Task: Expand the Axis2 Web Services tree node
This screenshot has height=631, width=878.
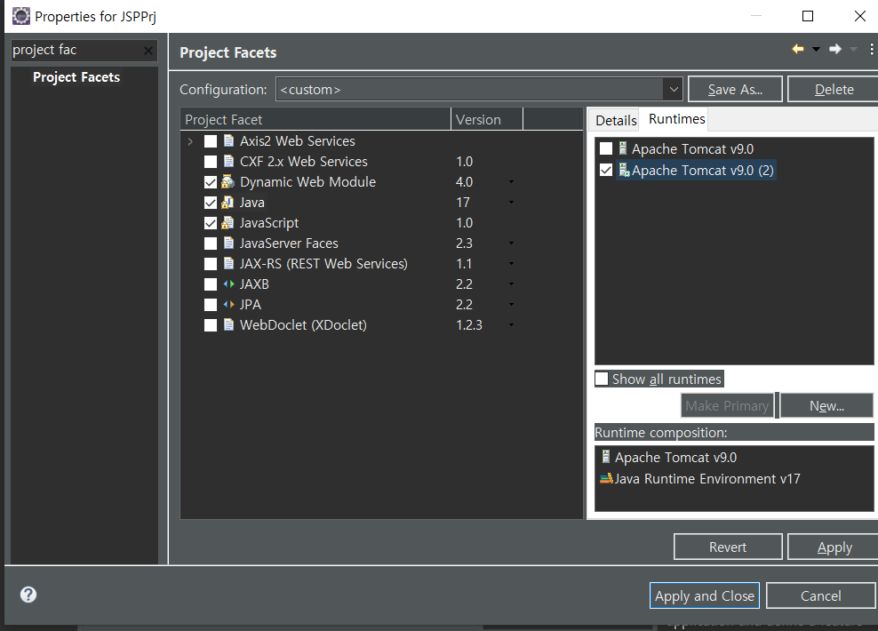Action: coord(190,141)
